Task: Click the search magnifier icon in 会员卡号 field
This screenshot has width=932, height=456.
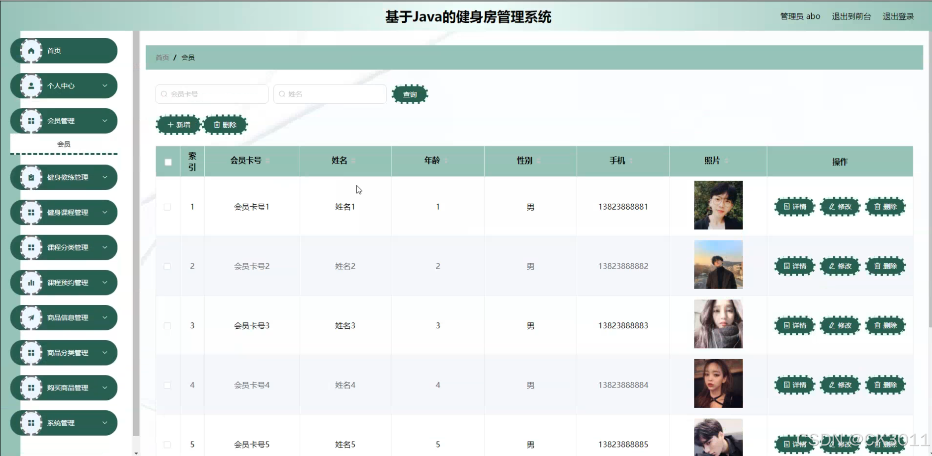Action: [164, 94]
